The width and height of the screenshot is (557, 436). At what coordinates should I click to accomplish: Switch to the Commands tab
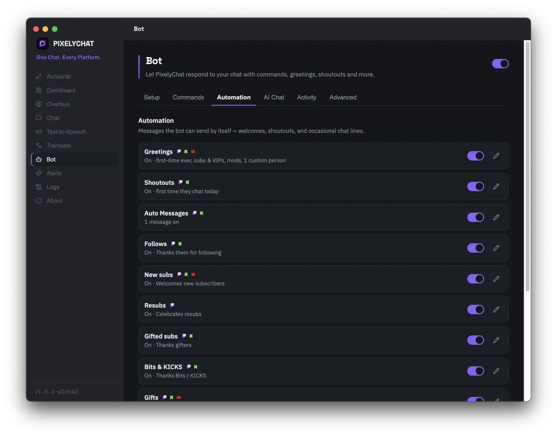click(188, 98)
